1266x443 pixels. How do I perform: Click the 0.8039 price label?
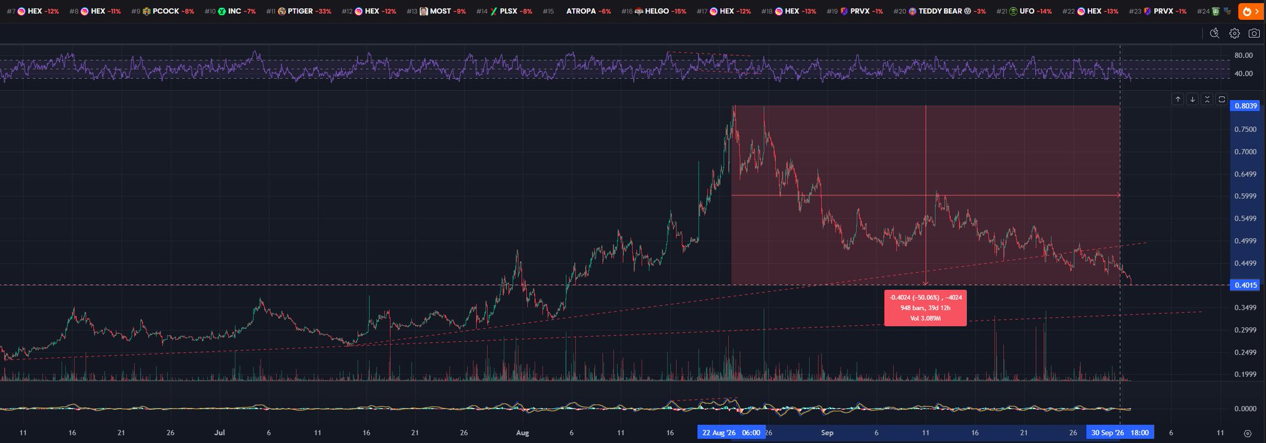tap(1246, 106)
